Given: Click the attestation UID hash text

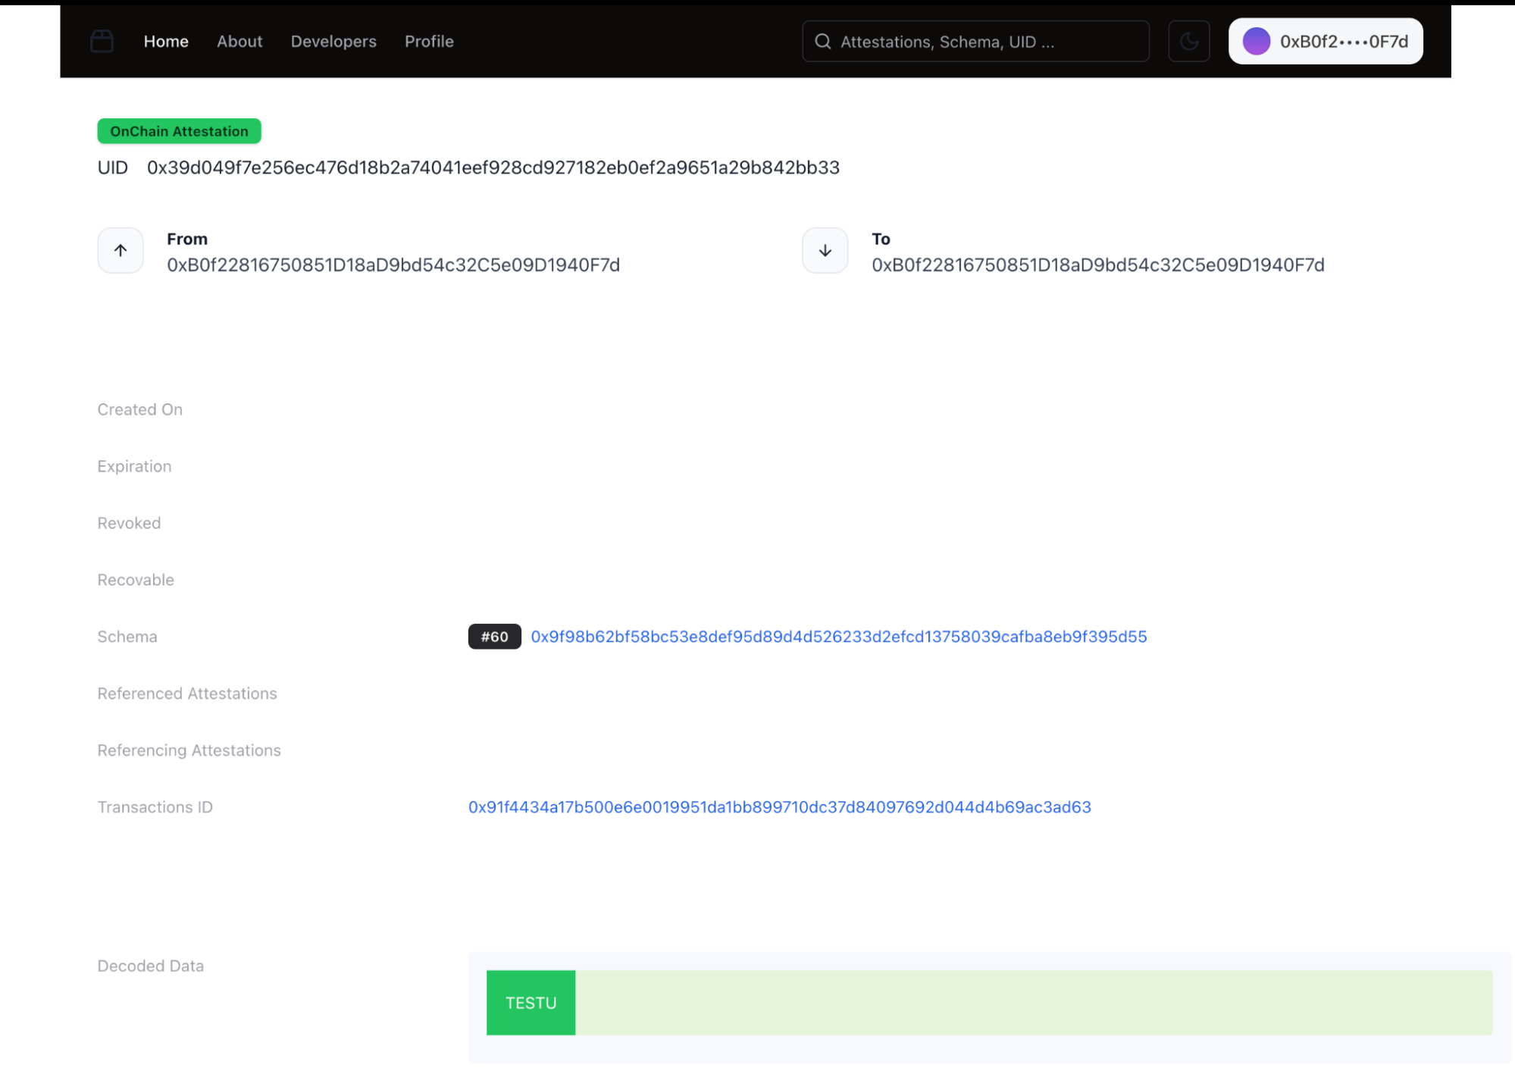Looking at the screenshot, I should pyautogui.click(x=493, y=168).
